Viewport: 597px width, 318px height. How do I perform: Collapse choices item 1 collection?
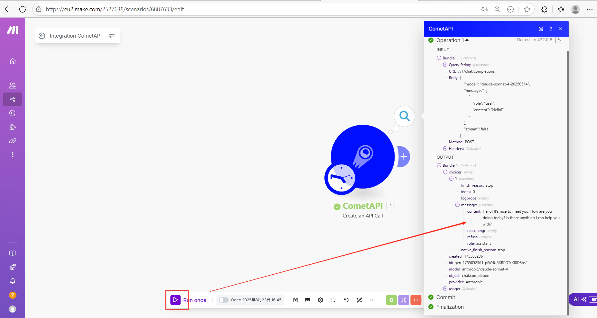click(451, 179)
